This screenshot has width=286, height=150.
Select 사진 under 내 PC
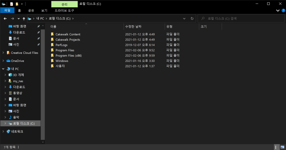[x=16, y=111]
